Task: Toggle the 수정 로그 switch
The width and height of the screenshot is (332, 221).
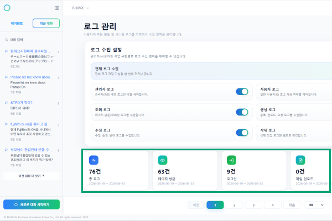Action: click(x=242, y=133)
